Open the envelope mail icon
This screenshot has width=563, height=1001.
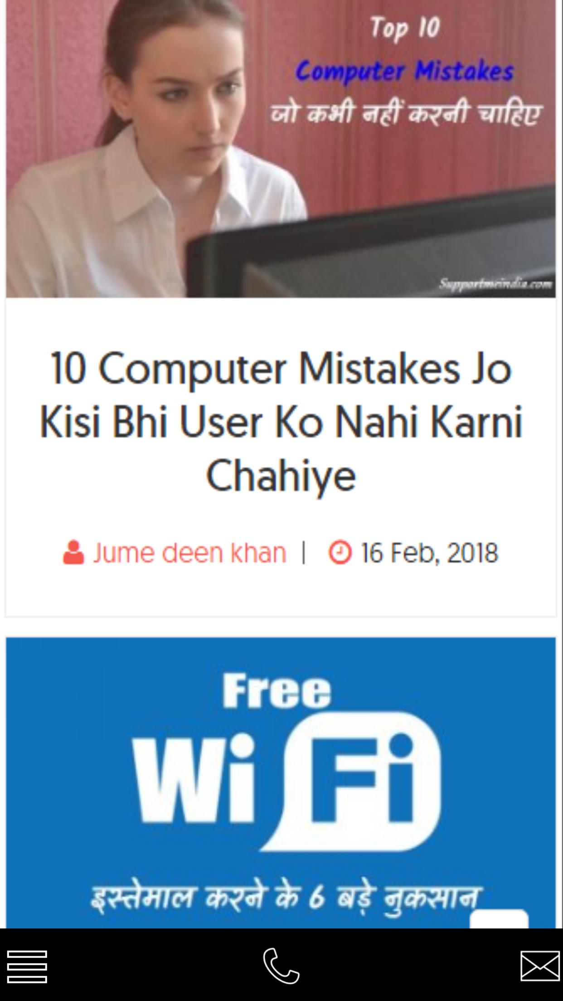(x=540, y=966)
